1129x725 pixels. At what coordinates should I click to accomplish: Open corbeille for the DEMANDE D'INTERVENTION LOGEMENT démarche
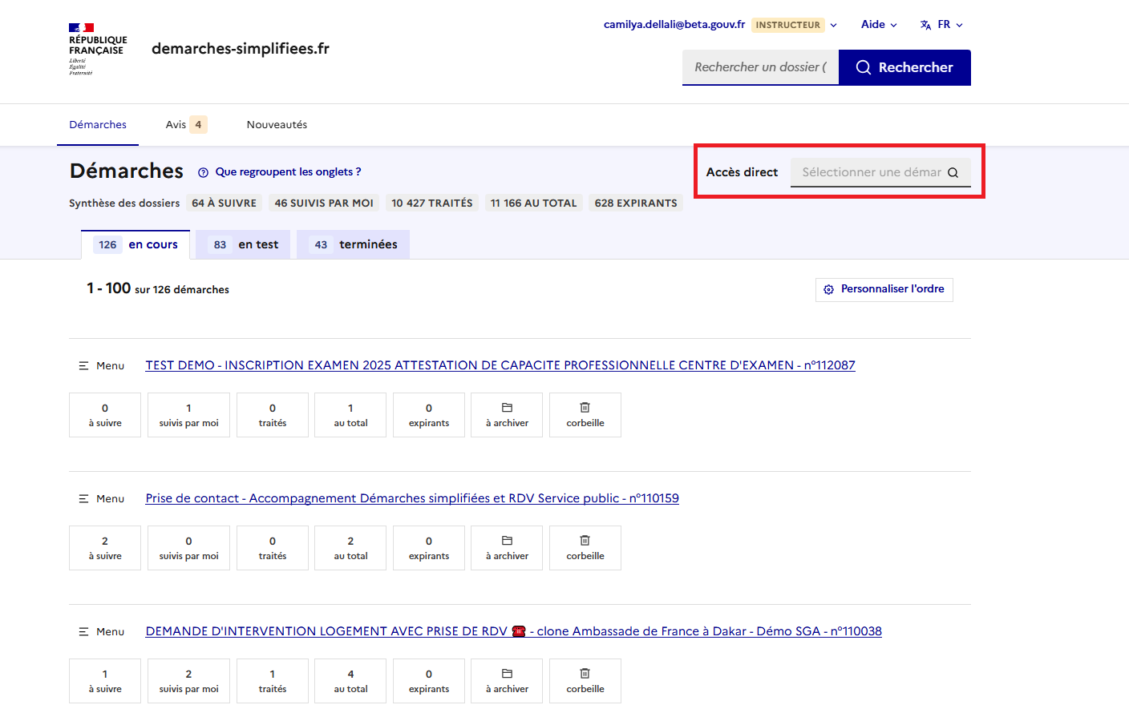coord(585,681)
